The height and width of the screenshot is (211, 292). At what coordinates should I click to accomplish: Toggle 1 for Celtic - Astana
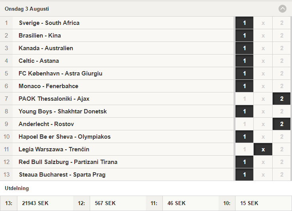click(x=244, y=61)
